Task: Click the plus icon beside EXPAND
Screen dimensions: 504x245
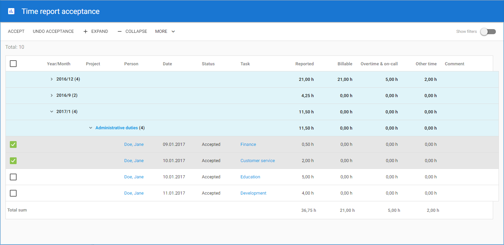Action: point(85,31)
